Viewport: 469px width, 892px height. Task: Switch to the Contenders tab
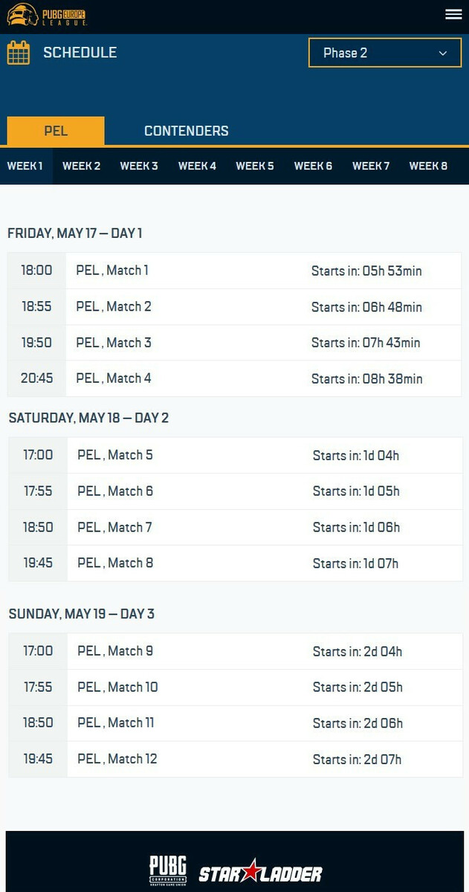[x=186, y=131]
